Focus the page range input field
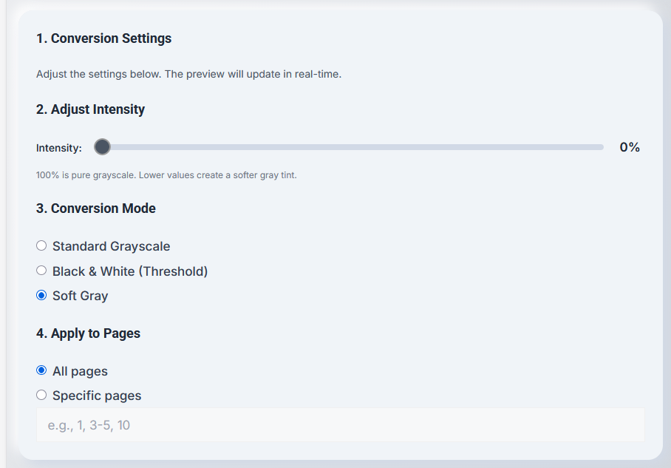Screen dimensions: 671x468 (x=340, y=425)
